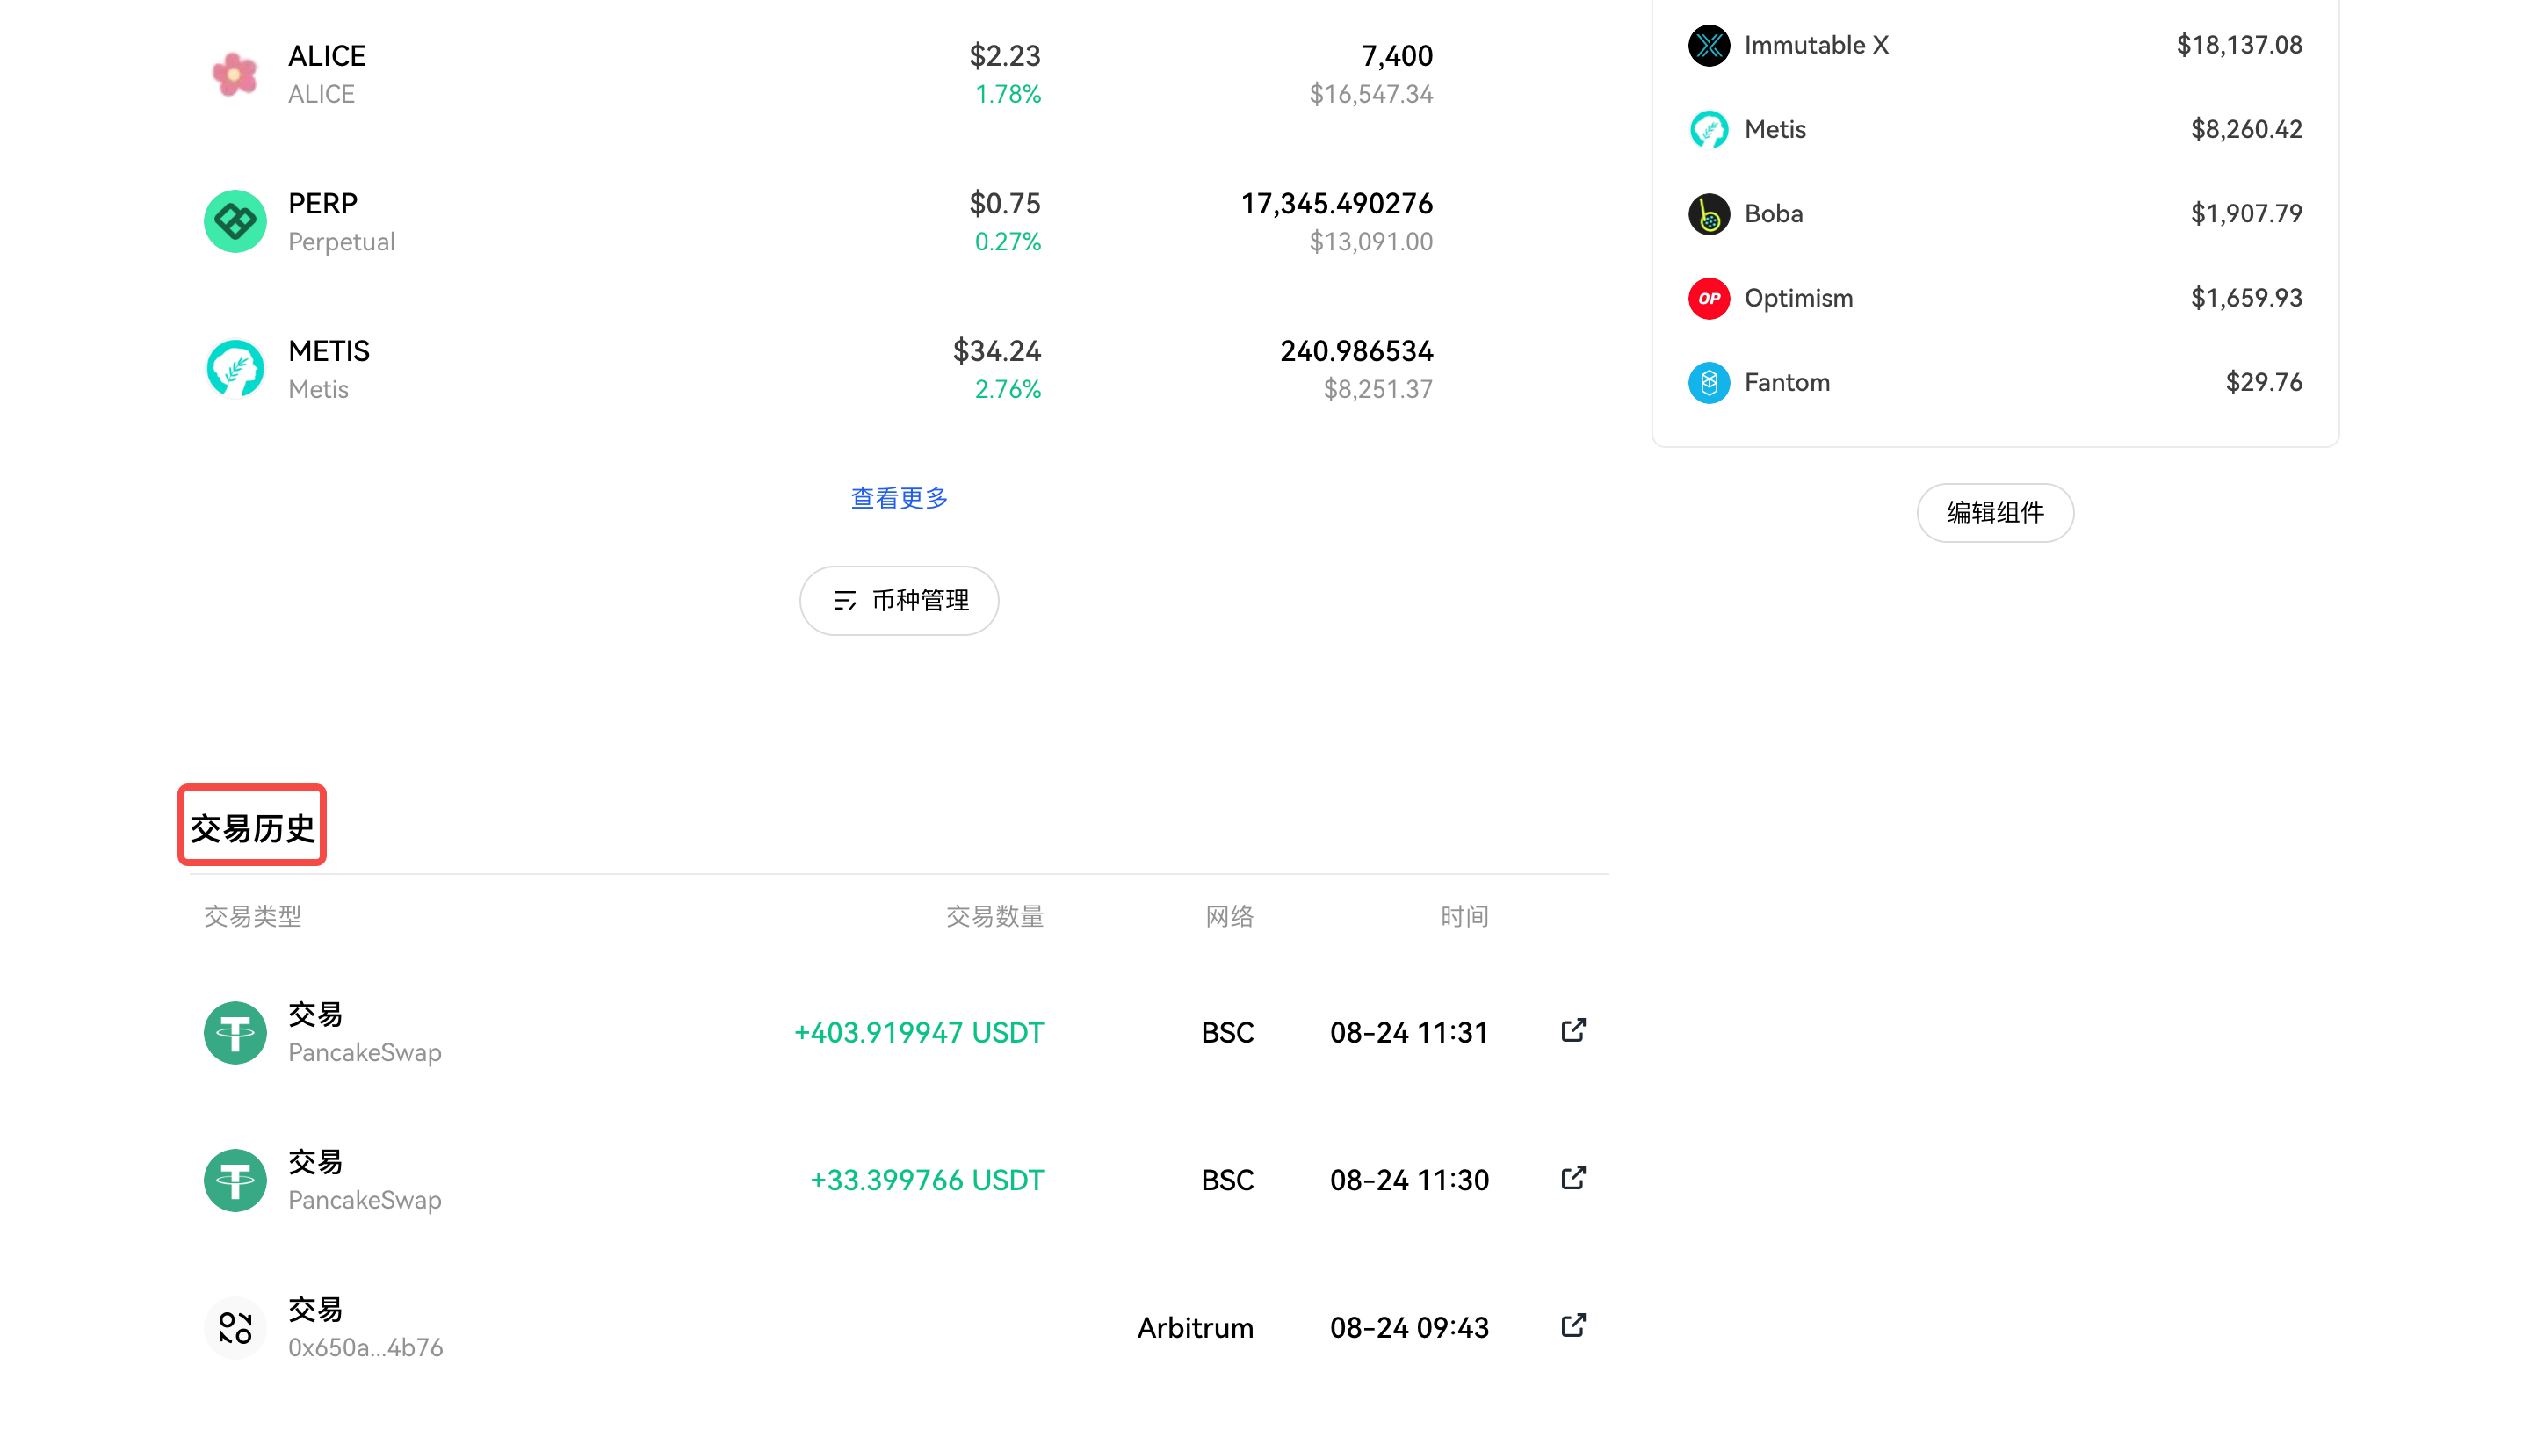Click BSC network of 11:30 transaction
Viewport: 2530px width, 1437px height.
click(x=1226, y=1181)
